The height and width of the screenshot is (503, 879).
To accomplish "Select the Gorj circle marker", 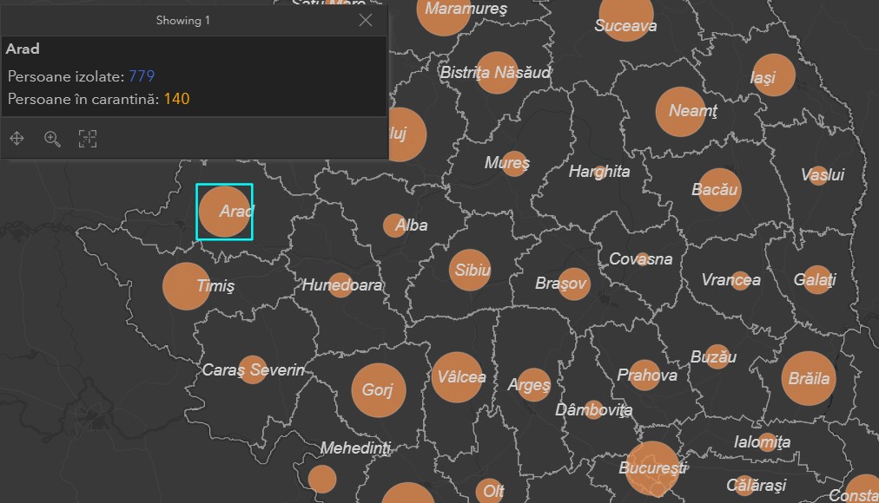I will (x=379, y=390).
